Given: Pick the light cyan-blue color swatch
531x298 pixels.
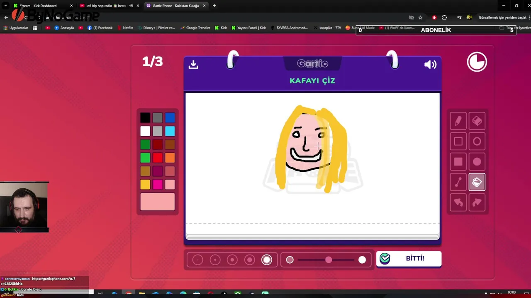Looking at the screenshot, I should point(170,131).
